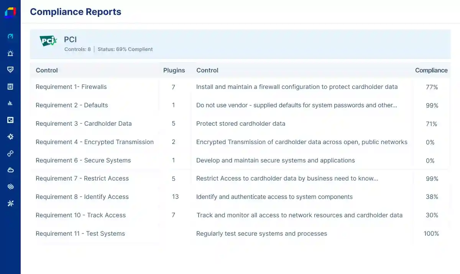Open Requirement 4 - Encrypted Transmission

pyautogui.click(x=95, y=142)
